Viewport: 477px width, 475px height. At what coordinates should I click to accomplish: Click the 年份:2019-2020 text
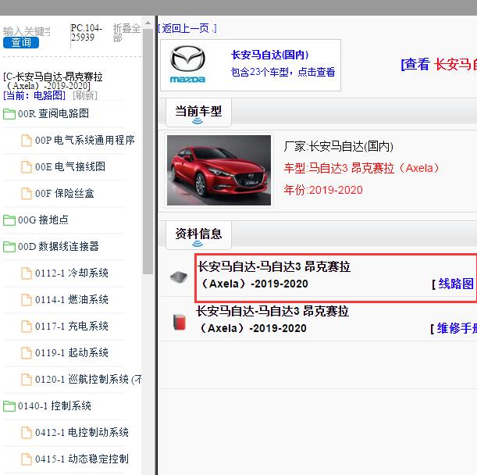[323, 191]
